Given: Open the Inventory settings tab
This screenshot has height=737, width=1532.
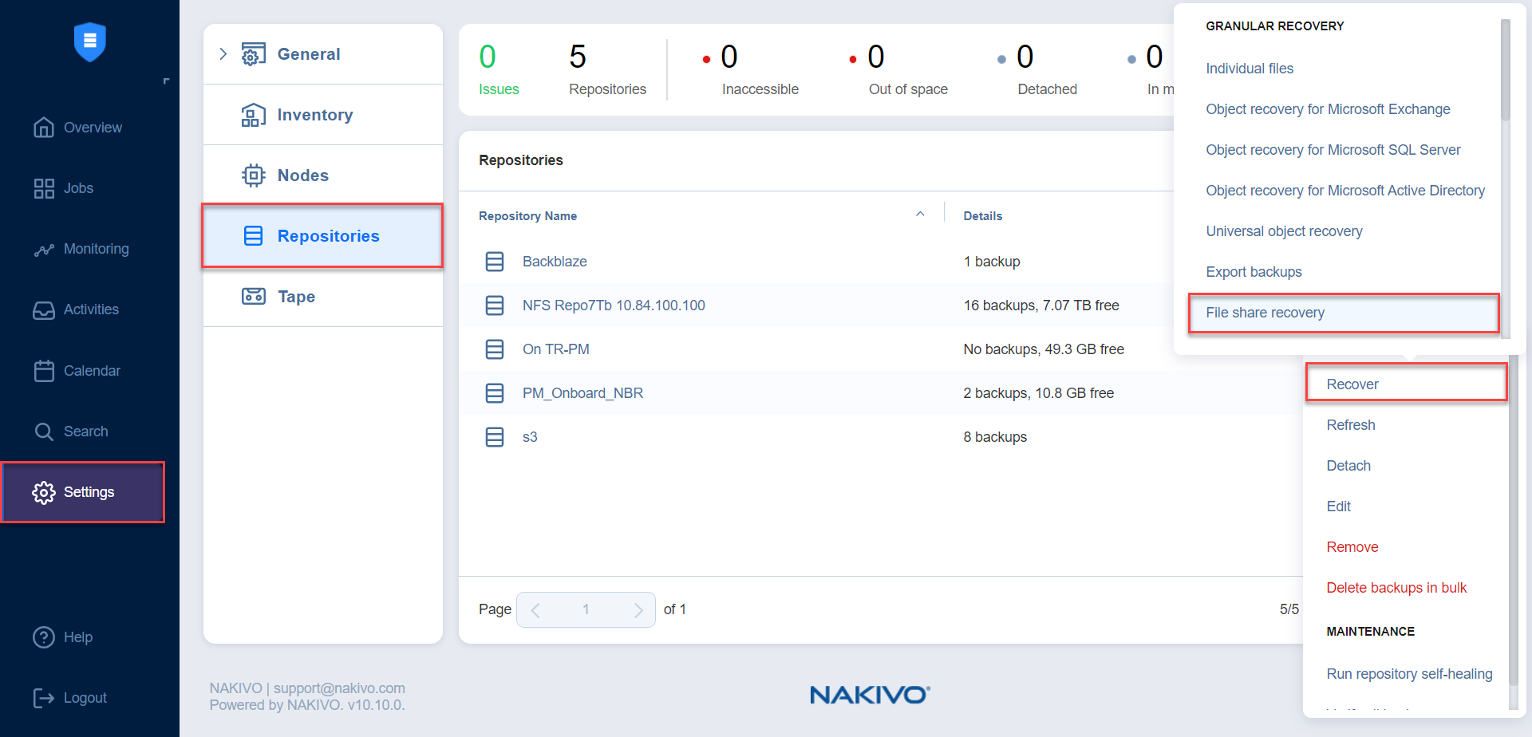Looking at the screenshot, I should coord(323,115).
